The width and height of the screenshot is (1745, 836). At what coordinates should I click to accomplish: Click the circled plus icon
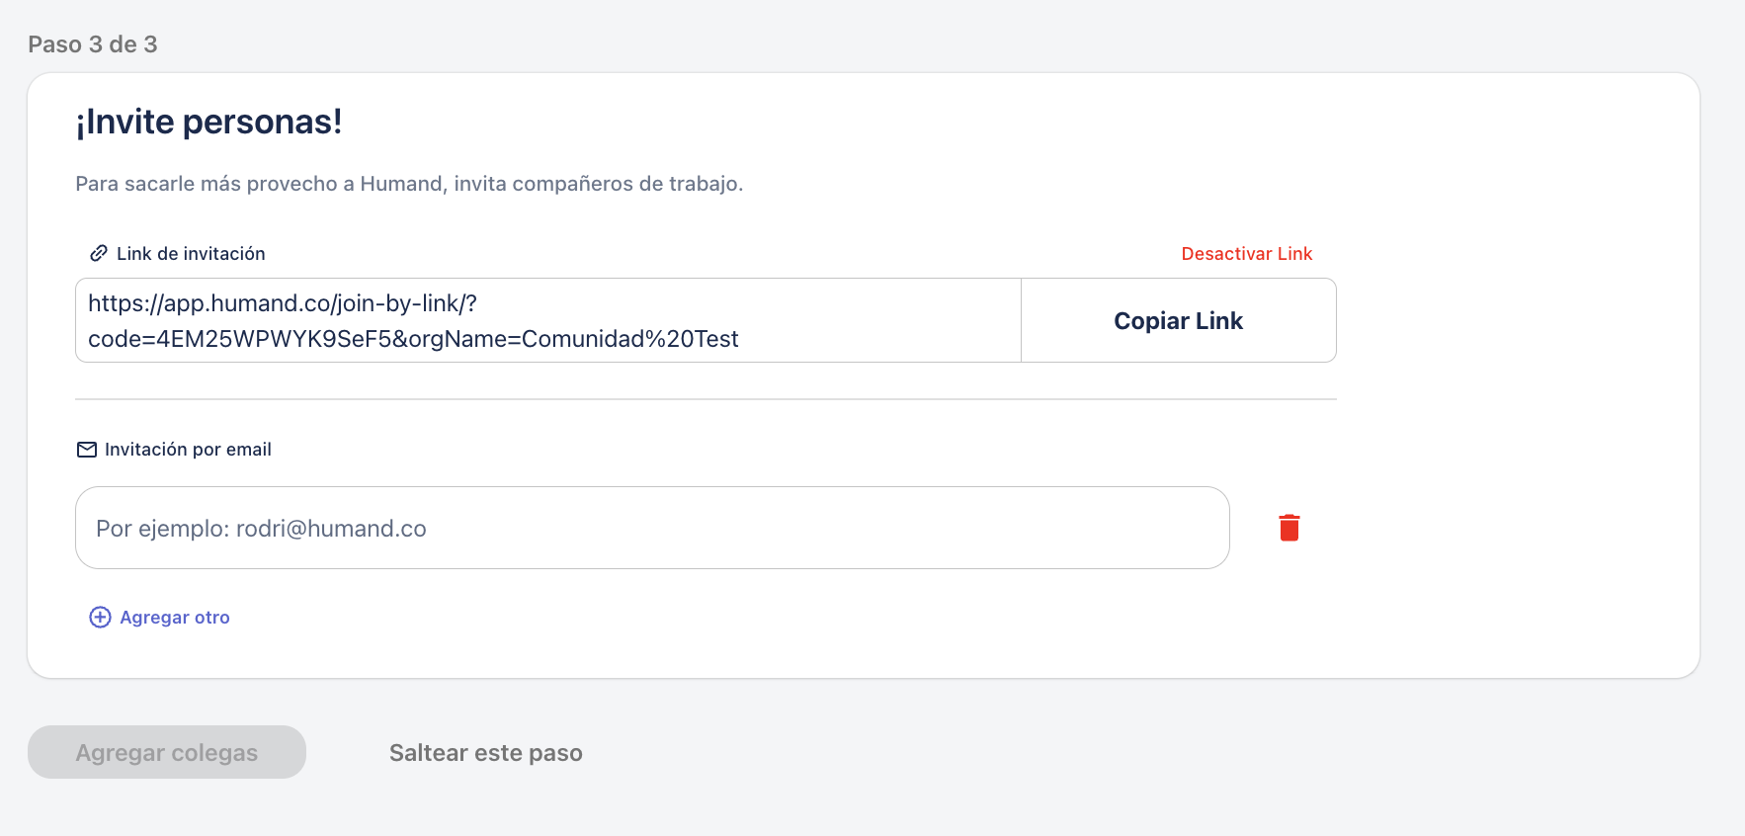(x=100, y=618)
